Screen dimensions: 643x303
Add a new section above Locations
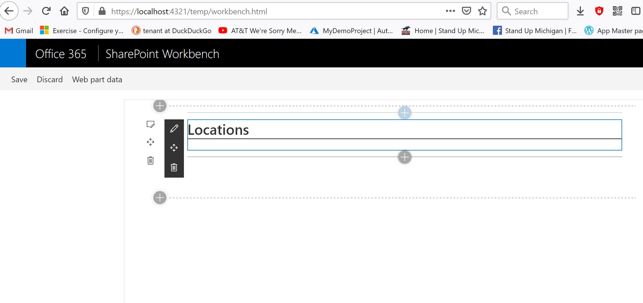160,106
